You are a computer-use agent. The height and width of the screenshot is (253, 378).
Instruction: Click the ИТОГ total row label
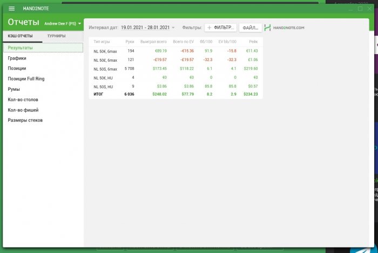(x=98, y=94)
